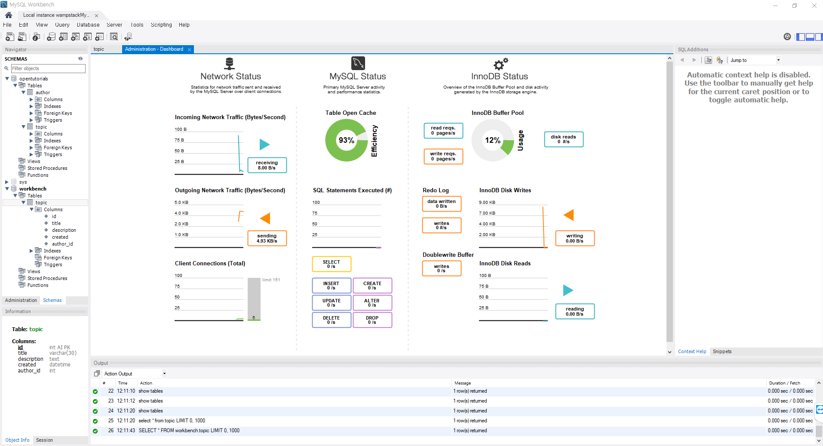Open the Scripting menu
This screenshot has width=823, height=446.
point(161,25)
